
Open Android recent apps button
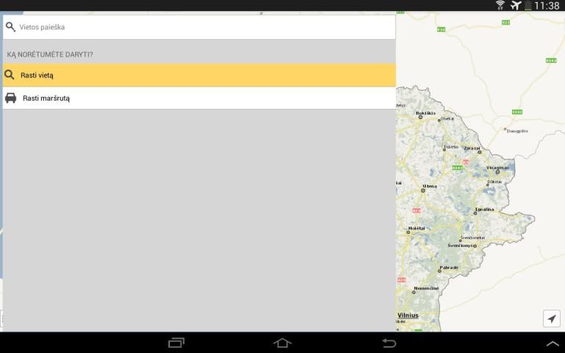(x=177, y=343)
